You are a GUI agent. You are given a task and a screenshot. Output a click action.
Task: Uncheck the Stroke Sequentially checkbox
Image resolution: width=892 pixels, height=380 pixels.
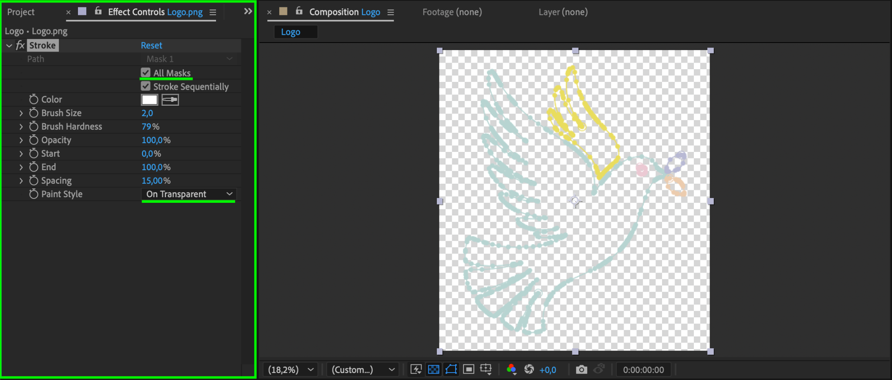pos(146,86)
